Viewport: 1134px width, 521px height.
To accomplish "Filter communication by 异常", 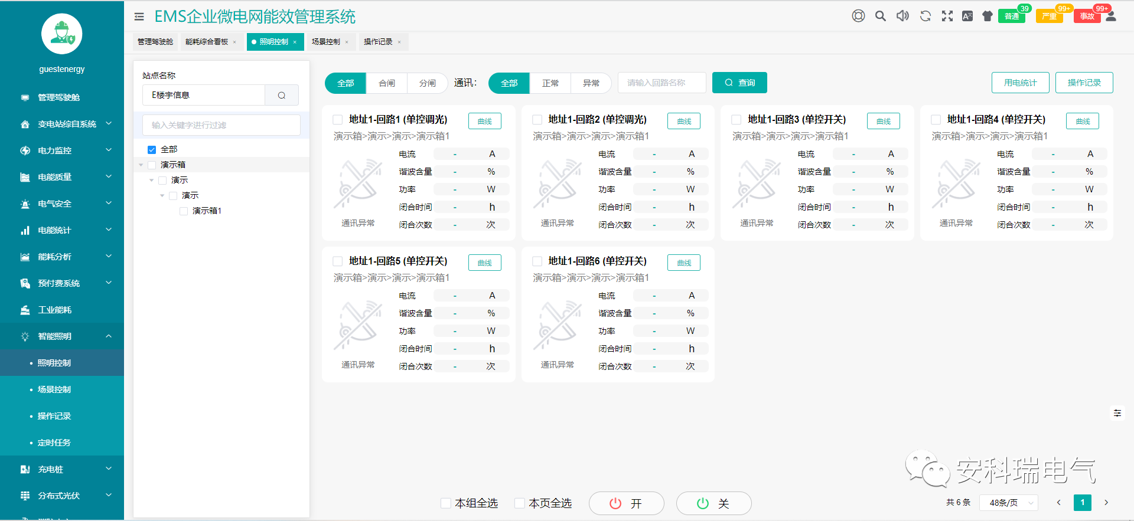I will pyautogui.click(x=591, y=83).
